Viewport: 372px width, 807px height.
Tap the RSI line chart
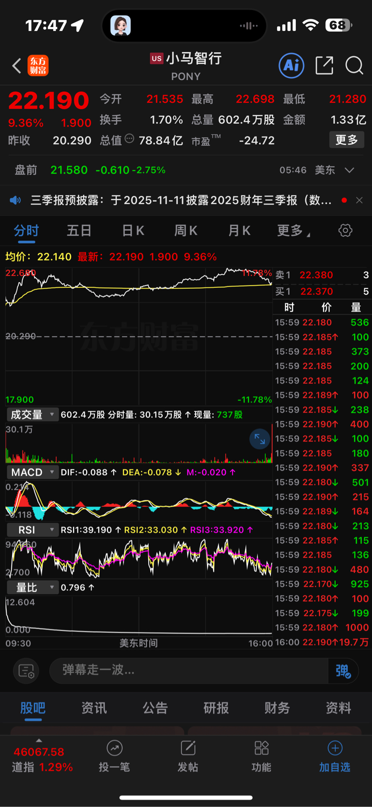coord(139,558)
